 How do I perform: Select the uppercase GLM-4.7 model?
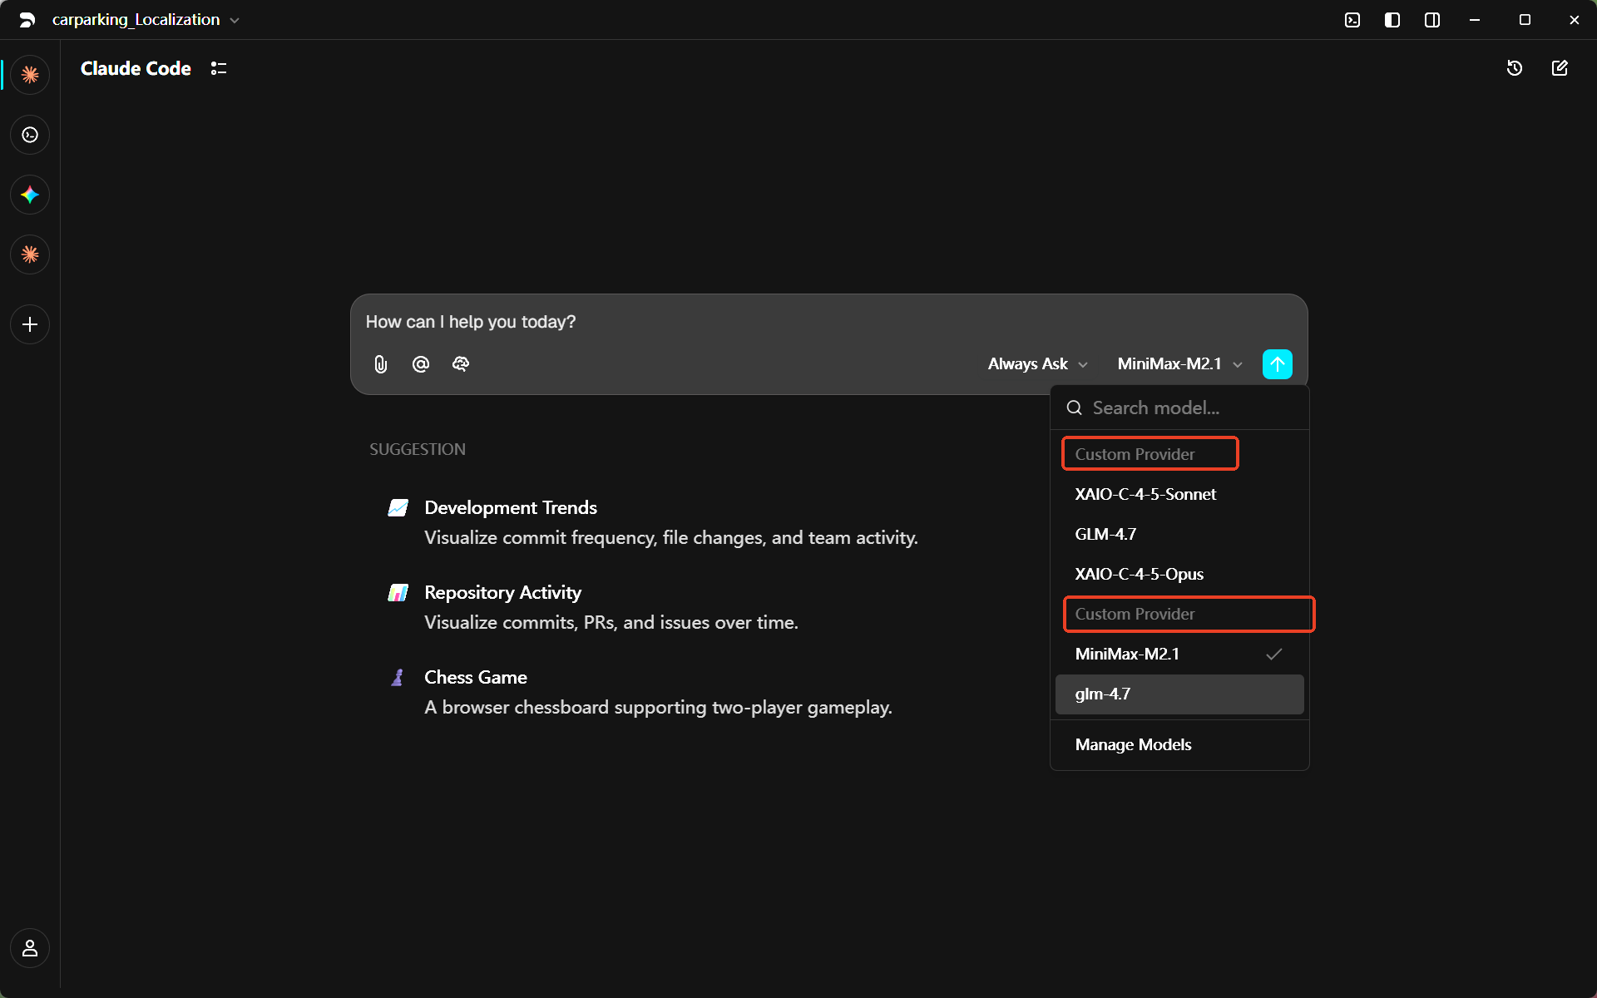click(x=1179, y=534)
